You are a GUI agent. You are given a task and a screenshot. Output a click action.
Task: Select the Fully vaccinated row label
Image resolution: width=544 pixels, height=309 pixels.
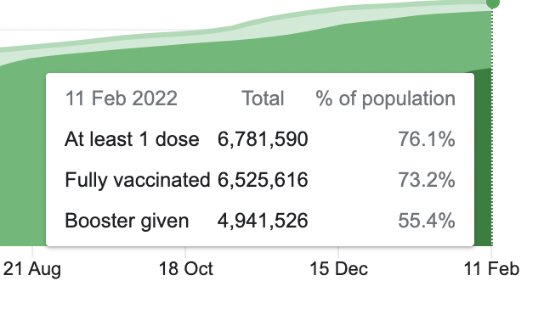(138, 181)
